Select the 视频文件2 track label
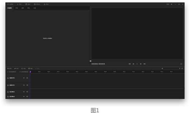190x113 pixels. tap(12, 78)
